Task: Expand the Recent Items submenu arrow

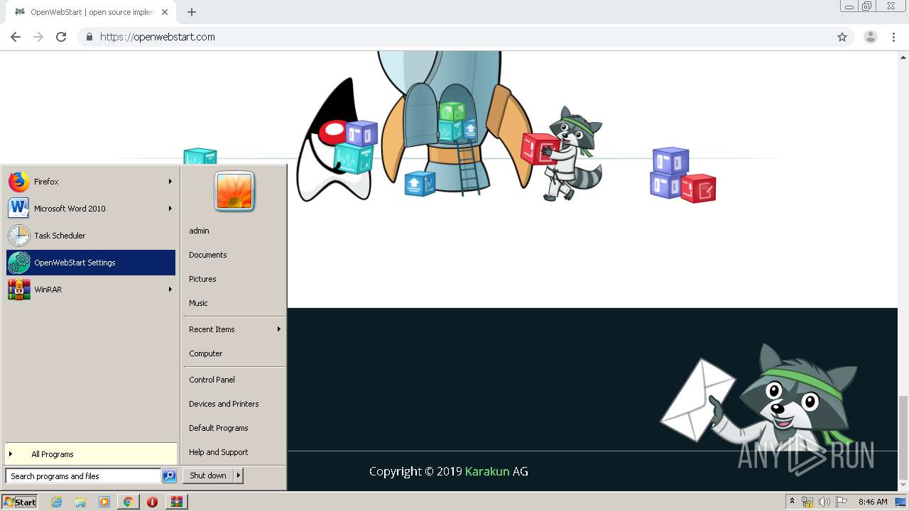Action: click(x=278, y=329)
